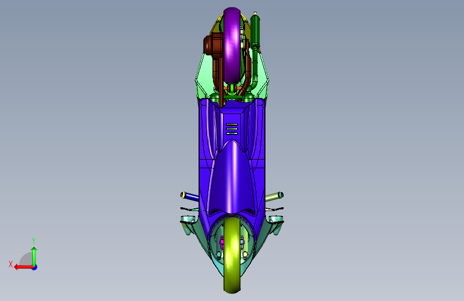Select the olive-yellow wheel at the model's bottom

pyautogui.click(x=232, y=256)
